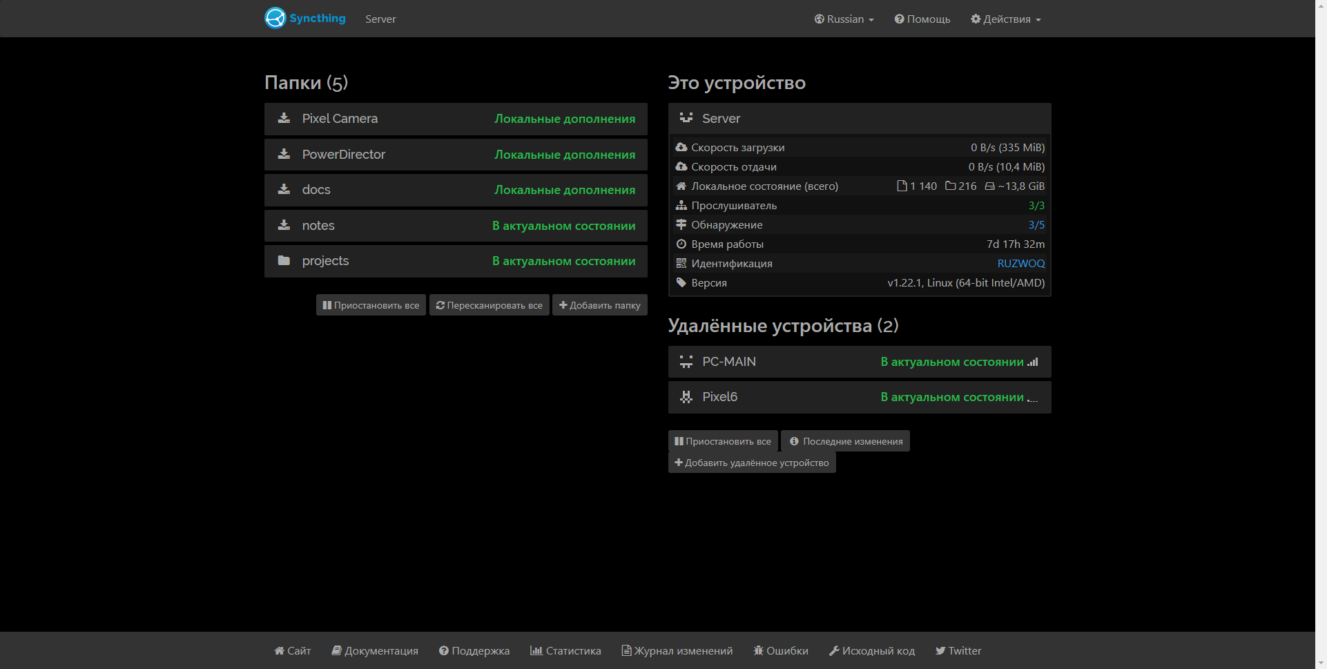Screen dimensions: 1327x669
Task: Click the Syncthing logo icon
Action: [275, 18]
